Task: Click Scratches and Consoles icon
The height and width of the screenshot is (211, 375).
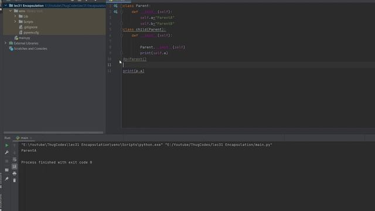Action: click(x=11, y=49)
